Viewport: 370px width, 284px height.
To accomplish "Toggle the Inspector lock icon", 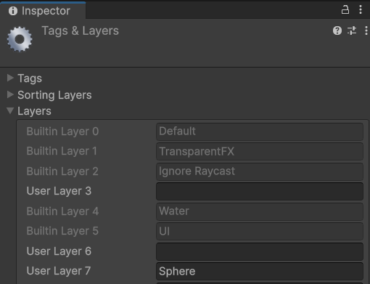I will (345, 10).
